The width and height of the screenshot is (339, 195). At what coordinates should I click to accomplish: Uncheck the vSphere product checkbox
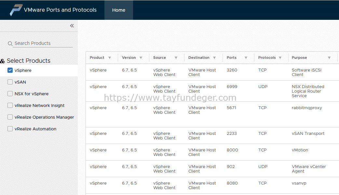point(10,70)
